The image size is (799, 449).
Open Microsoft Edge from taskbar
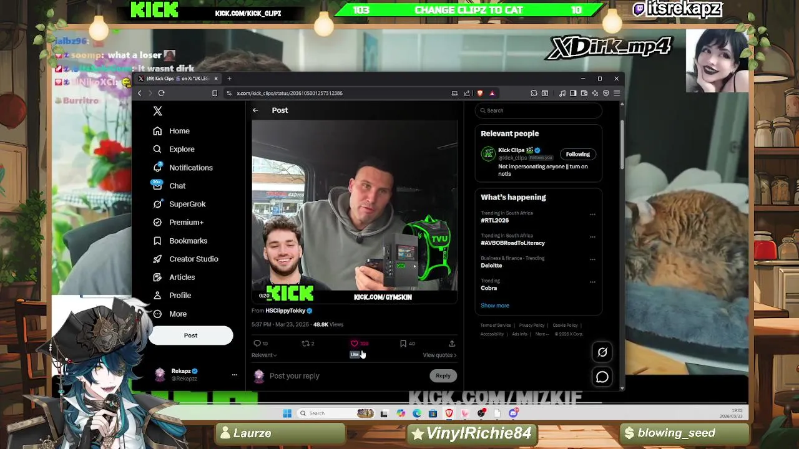416,413
